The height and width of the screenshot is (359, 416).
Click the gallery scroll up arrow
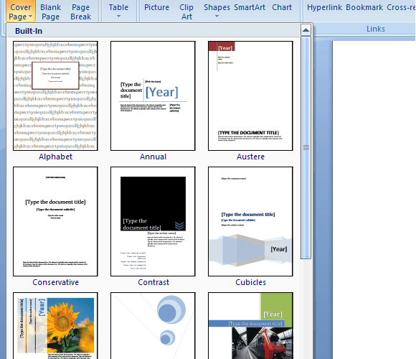click(306, 30)
